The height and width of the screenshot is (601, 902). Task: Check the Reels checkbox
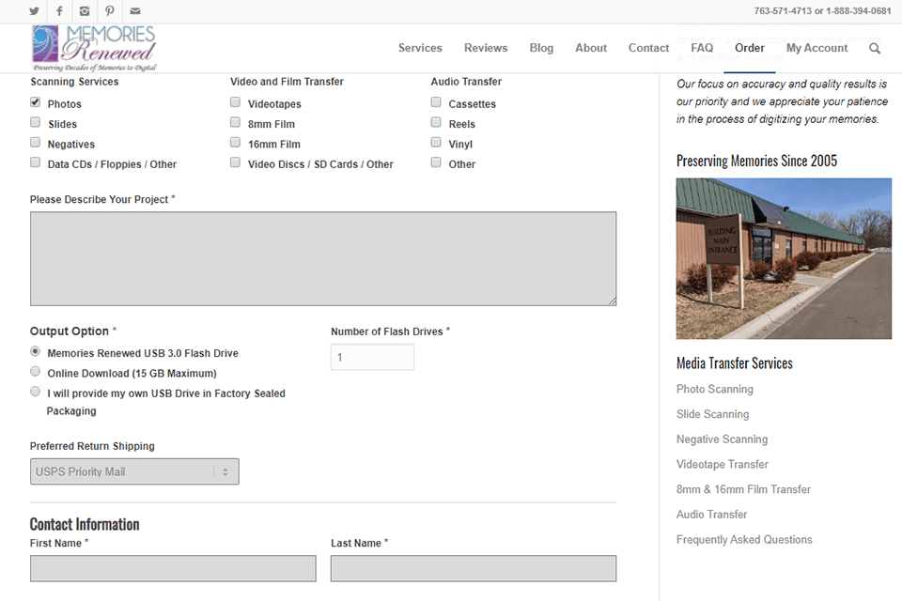[436, 122]
